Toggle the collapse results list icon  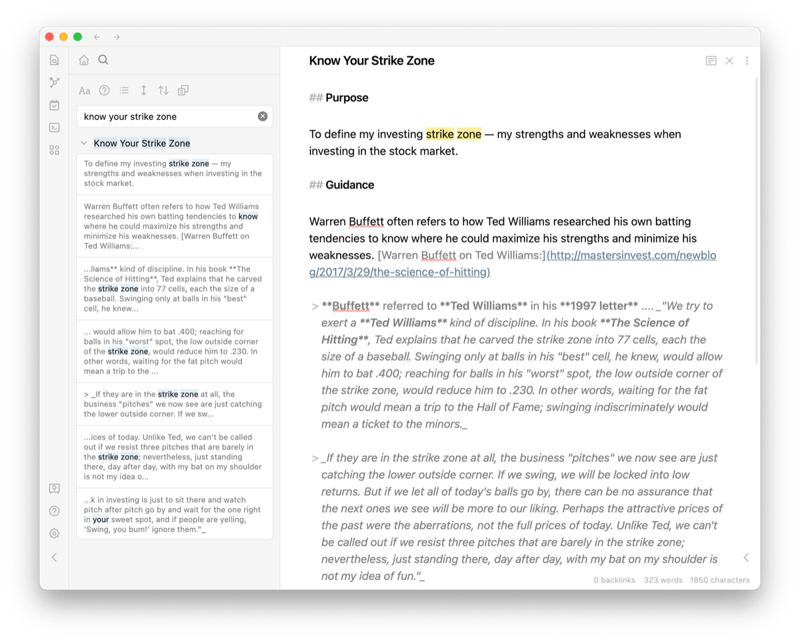(124, 91)
